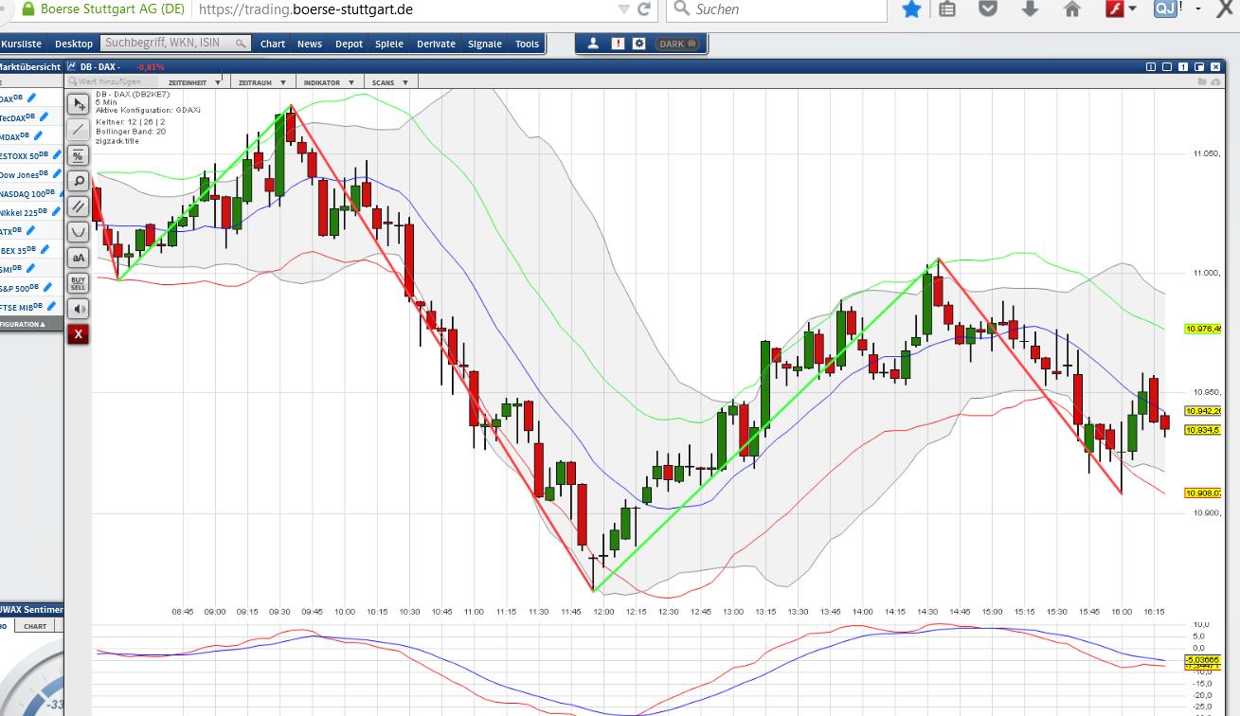
Task: Toggle the chart sound speaker icon
Action: click(x=78, y=308)
